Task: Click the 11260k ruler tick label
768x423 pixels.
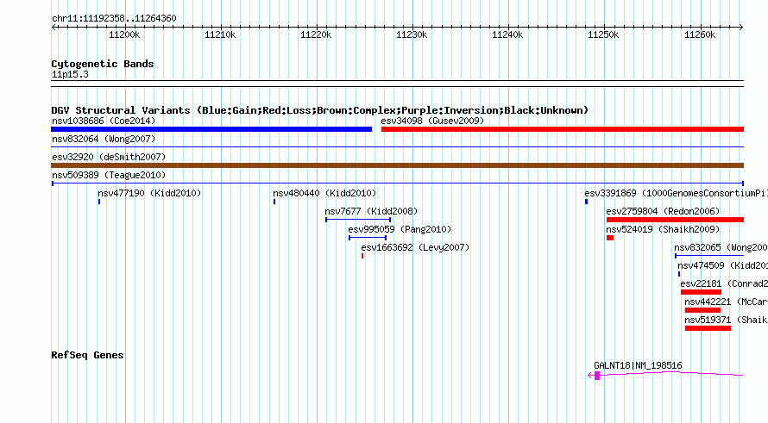Action: coord(700,34)
